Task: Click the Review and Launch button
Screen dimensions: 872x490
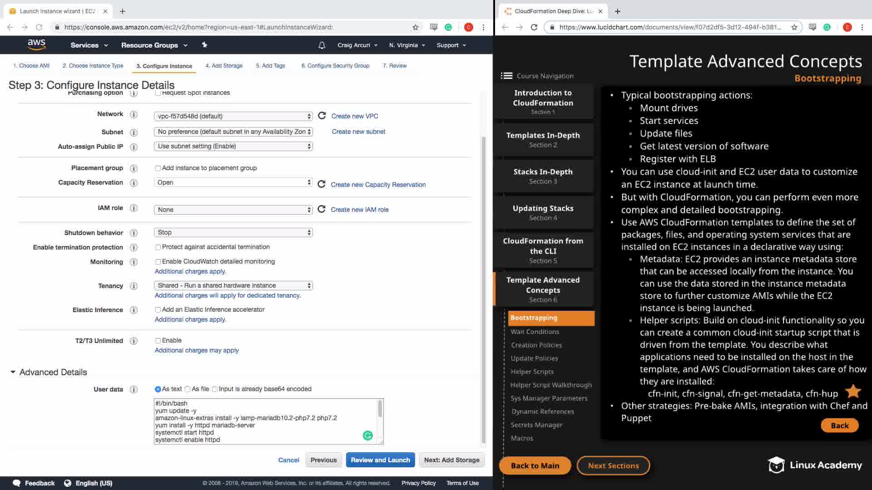Action: pos(380,460)
